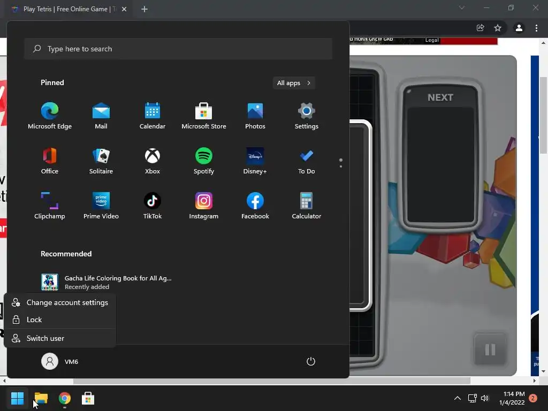This screenshot has height=411, width=548.
Task: Click the Windows Start button on taskbar
Action: coord(17,398)
